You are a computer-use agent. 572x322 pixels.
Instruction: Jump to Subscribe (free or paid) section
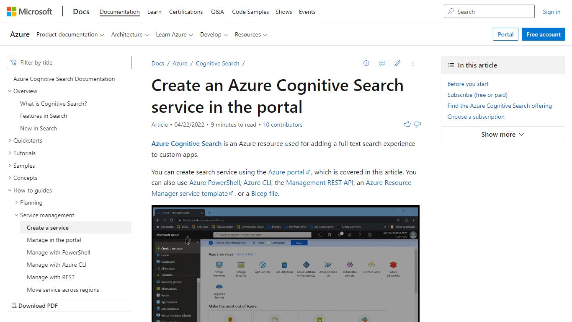click(x=477, y=95)
